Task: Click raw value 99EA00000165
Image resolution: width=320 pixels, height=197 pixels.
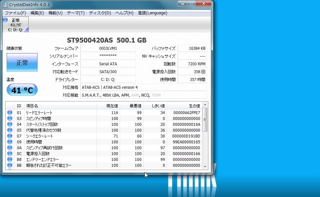Action: [x=187, y=142]
